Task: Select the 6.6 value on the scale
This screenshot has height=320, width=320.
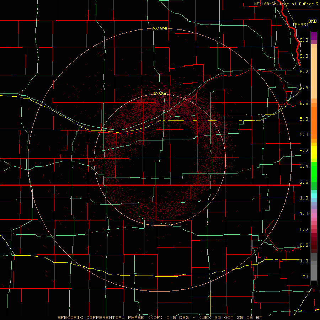Action: pyautogui.click(x=304, y=103)
